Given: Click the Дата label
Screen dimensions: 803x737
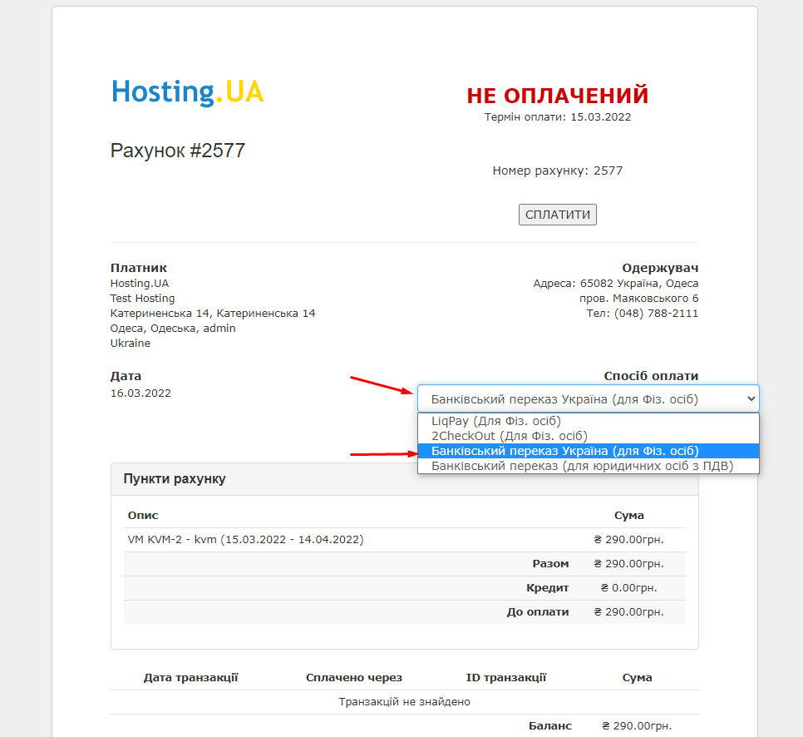Looking at the screenshot, I should 126,376.
